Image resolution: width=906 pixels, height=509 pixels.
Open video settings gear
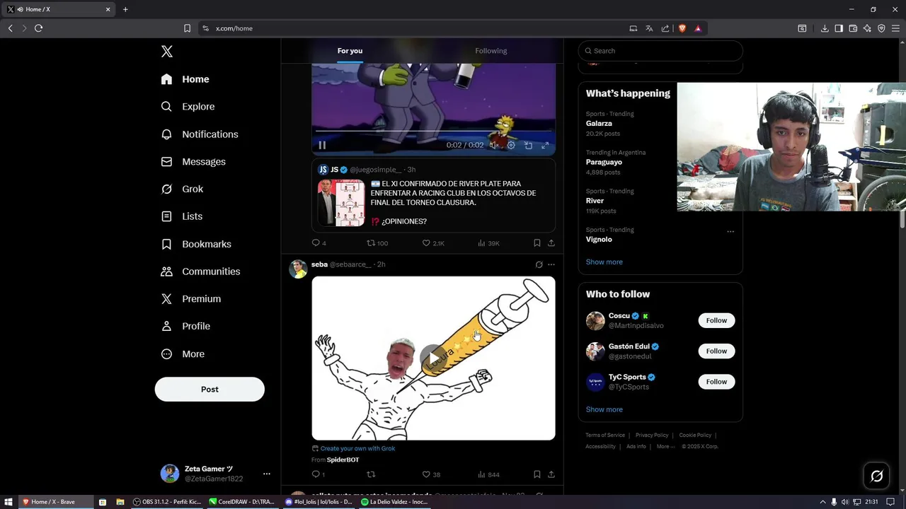pos(511,145)
